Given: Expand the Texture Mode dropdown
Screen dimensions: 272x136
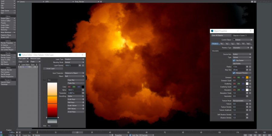Looking at the screenshot, I should (242, 101).
